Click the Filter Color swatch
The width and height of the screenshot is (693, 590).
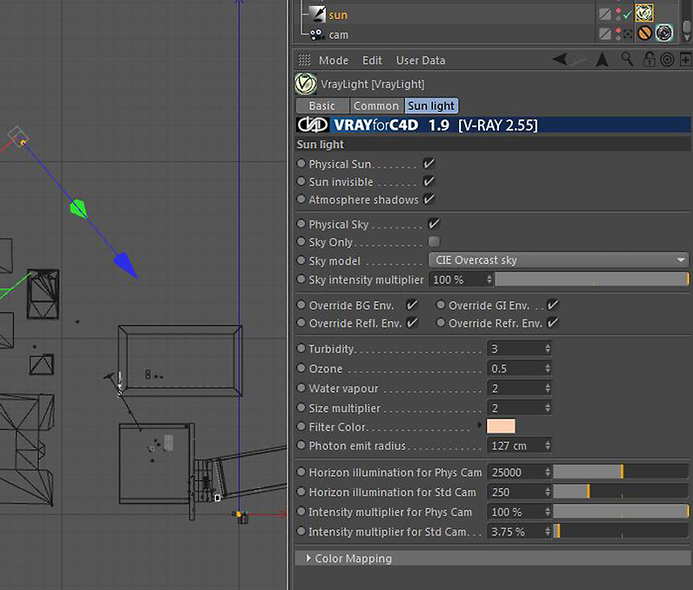(x=501, y=426)
